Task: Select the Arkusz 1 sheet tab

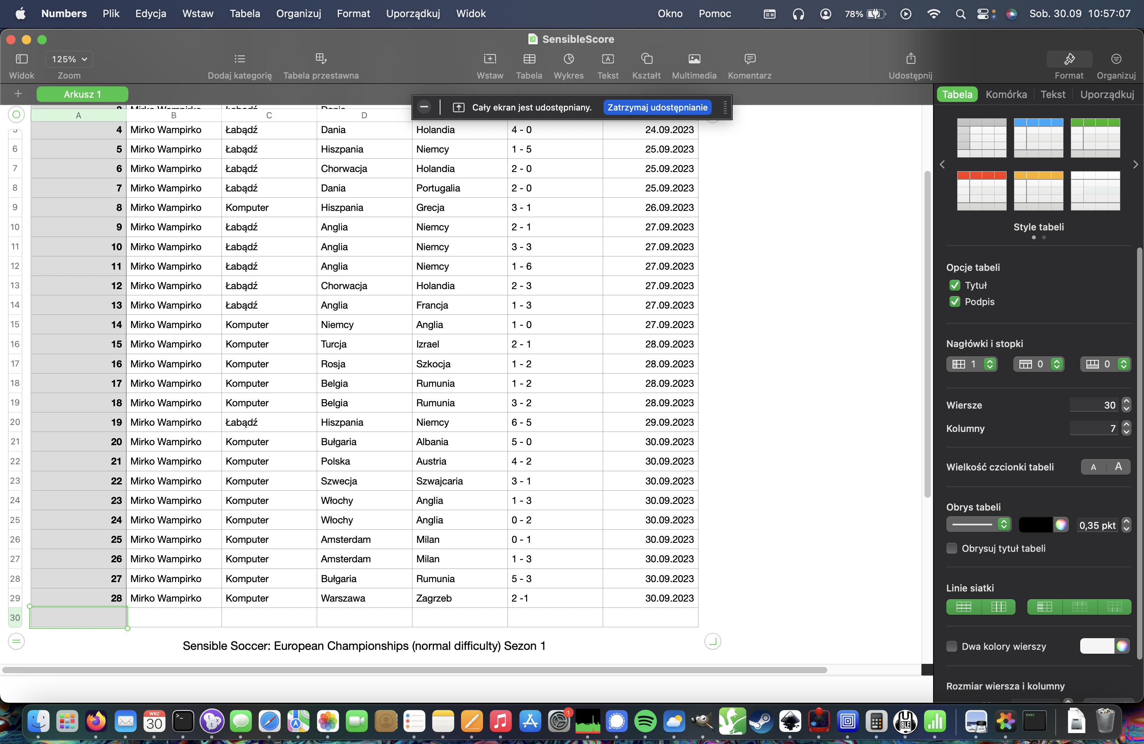Action: (82, 94)
